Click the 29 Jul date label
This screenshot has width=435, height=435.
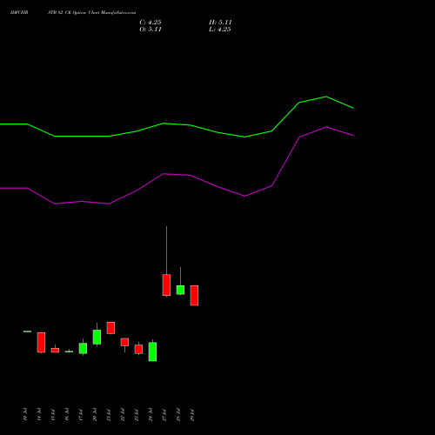click(192, 415)
